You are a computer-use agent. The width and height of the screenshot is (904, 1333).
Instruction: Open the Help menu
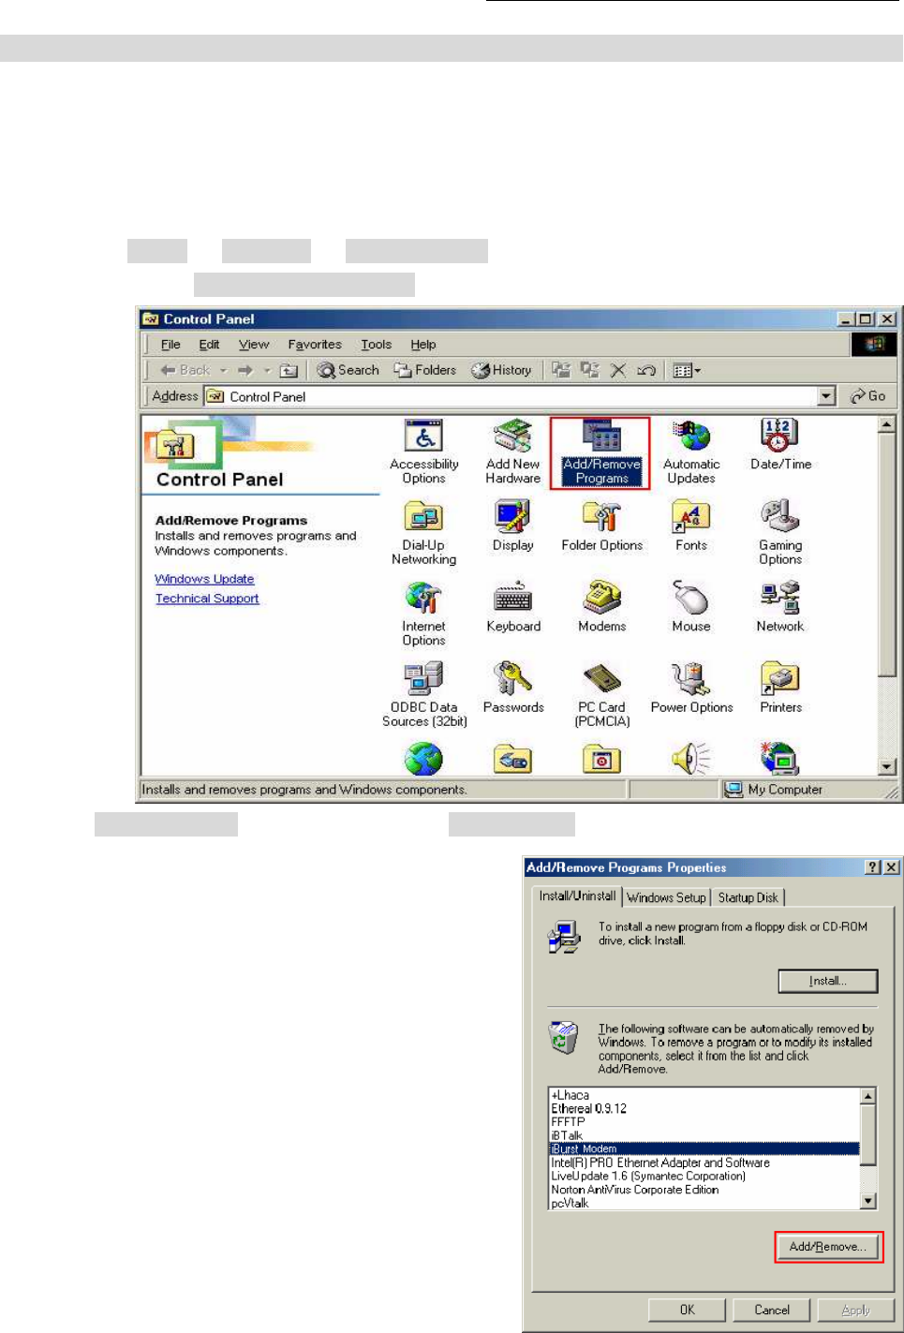(x=423, y=344)
